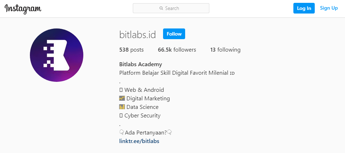View the 538 posts count
Screen dimensions: 345x153
[x=131, y=50]
